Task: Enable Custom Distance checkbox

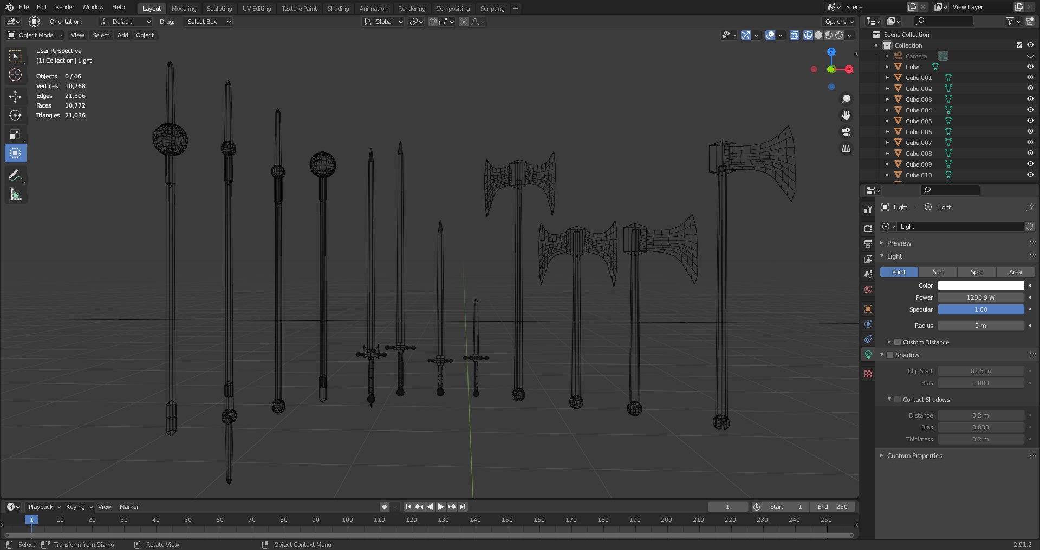Action: tap(898, 342)
